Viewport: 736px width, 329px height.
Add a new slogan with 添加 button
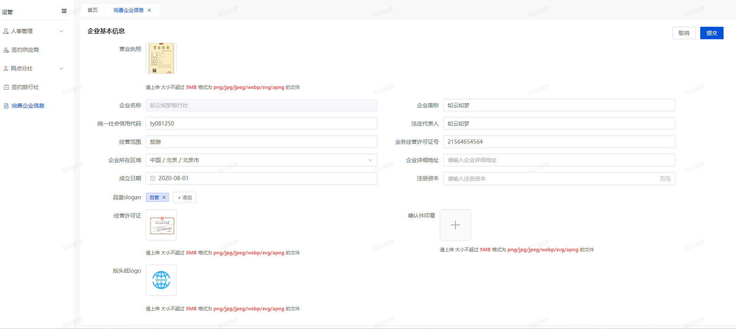click(x=185, y=197)
